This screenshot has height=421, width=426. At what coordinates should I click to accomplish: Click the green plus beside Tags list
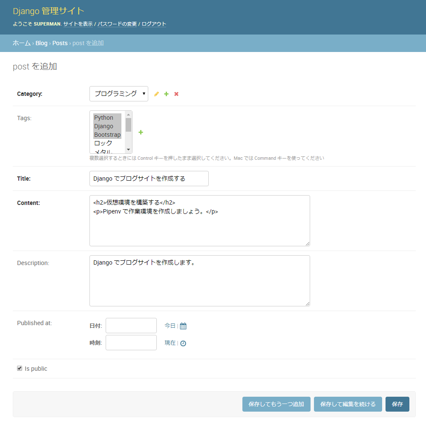point(141,133)
